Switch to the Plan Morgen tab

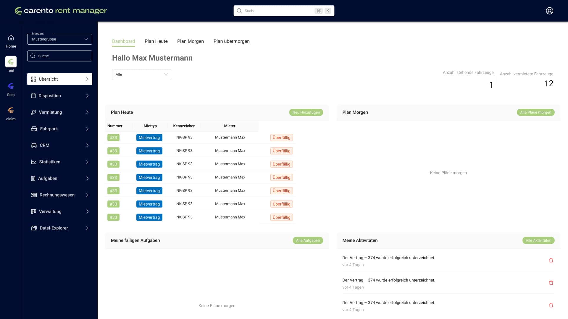point(190,41)
